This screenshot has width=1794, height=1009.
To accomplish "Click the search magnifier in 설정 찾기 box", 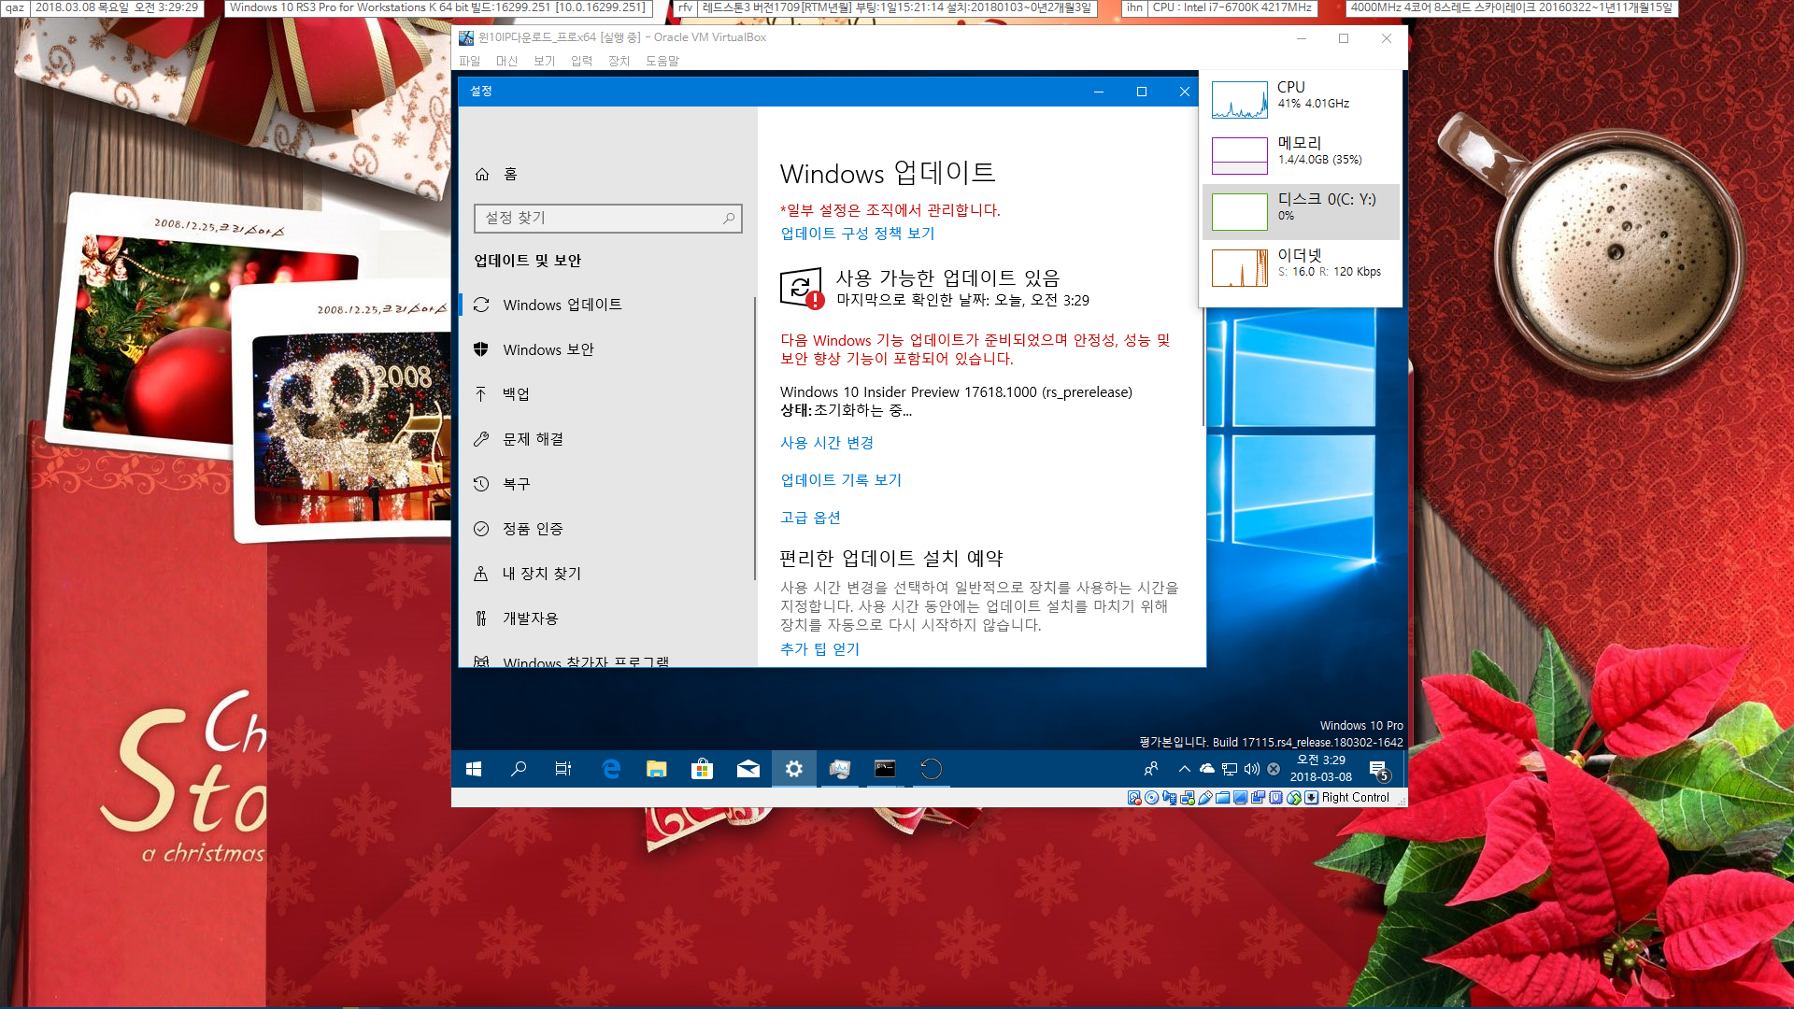I will pos(729,218).
